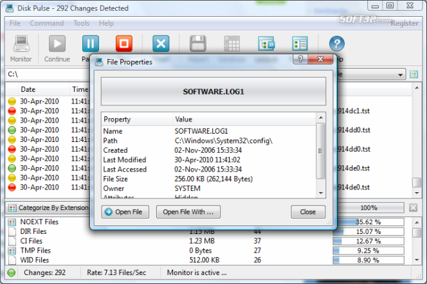Click the red status dot in the 914dc1.tst row
Screen dimensions: 427x284
click(x=12, y=111)
